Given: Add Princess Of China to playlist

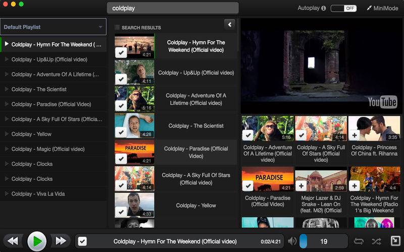Looking at the screenshot, I should (x=355, y=135).
